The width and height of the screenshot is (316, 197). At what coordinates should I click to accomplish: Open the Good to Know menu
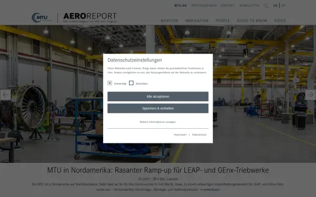pos(252,20)
